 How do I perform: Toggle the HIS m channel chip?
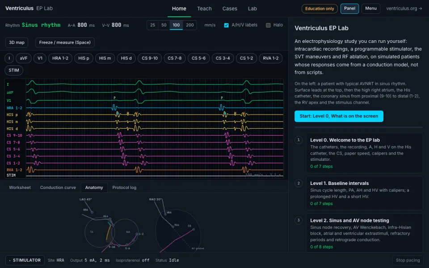105,58
